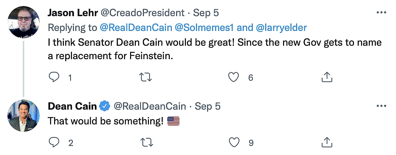
Task: Open more options for Dean Cain's tweet
Action: pos(381,106)
